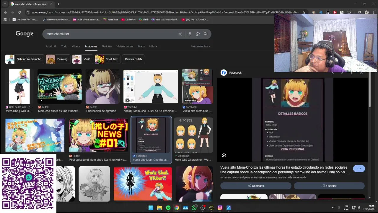
Task: Click the Compartir share button
Action: [x=256, y=186]
